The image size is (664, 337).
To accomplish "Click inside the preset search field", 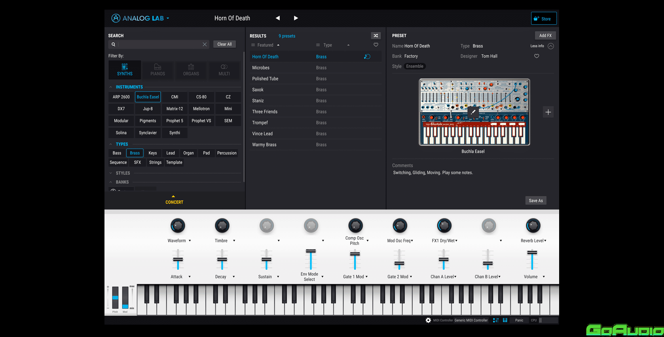I will click(x=159, y=44).
